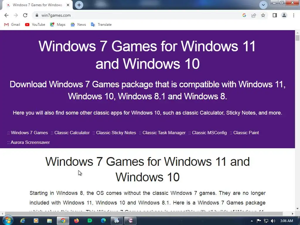Image resolution: width=300 pixels, height=225 pixels.
Task: Toggle the Chrome side panel
Action: [x=275, y=15]
